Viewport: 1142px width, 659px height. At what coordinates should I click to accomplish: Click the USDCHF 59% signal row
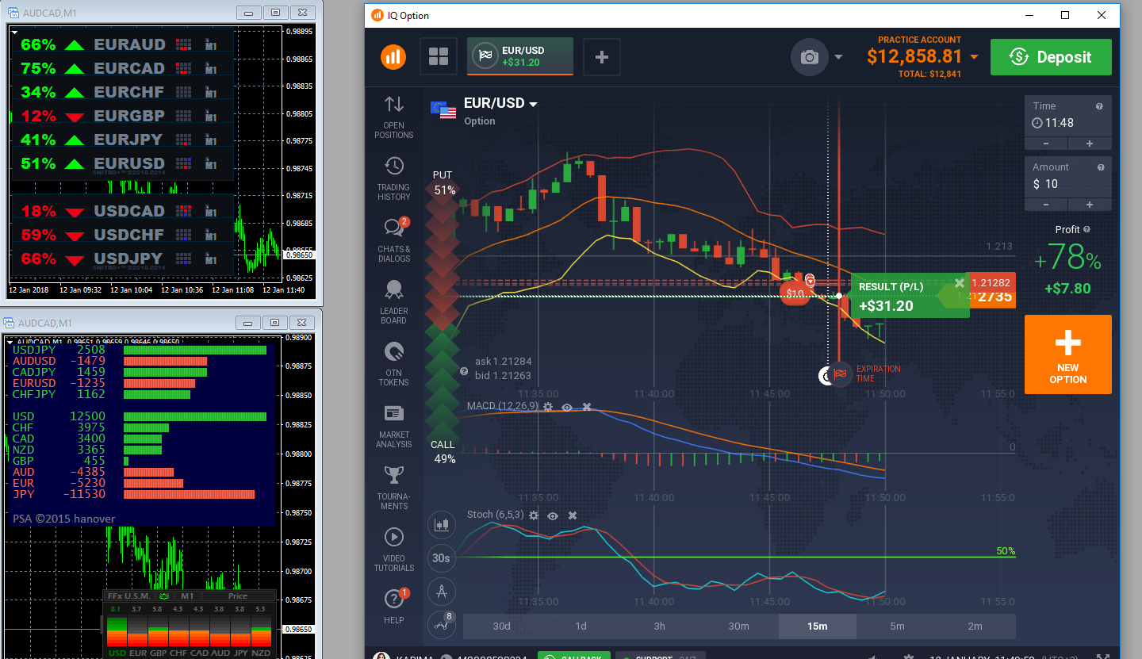[123, 235]
